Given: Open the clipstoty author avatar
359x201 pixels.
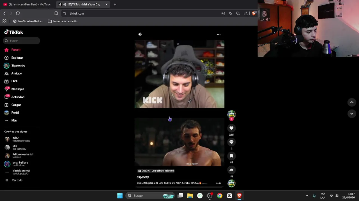Looking at the screenshot, I should (x=231, y=114).
